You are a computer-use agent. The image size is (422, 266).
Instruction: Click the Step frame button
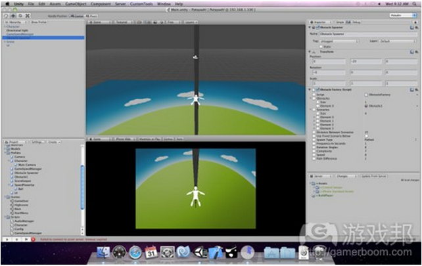(26, 239)
